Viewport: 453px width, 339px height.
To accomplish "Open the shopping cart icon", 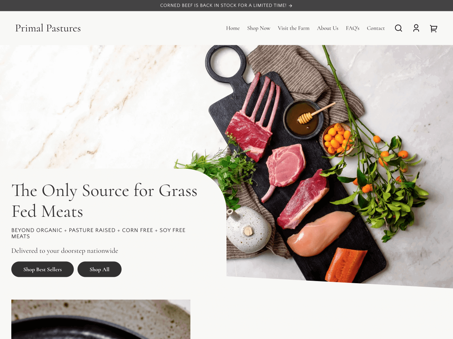I will [x=434, y=28].
